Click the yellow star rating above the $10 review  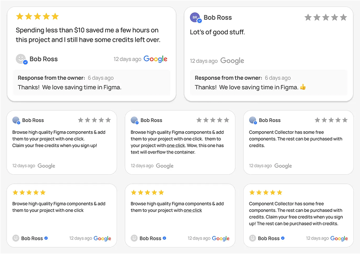(x=37, y=16)
